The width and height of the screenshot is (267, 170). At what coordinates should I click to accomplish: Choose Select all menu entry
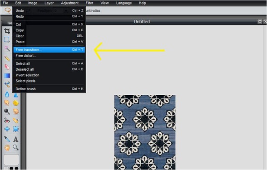[49, 63]
